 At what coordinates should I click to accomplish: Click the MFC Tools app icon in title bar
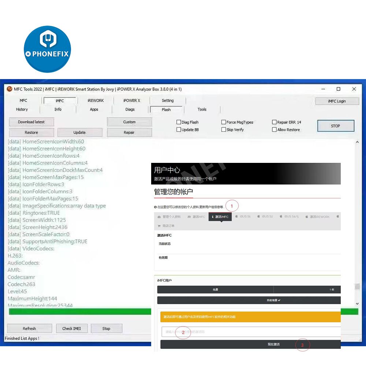coord(10,89)
